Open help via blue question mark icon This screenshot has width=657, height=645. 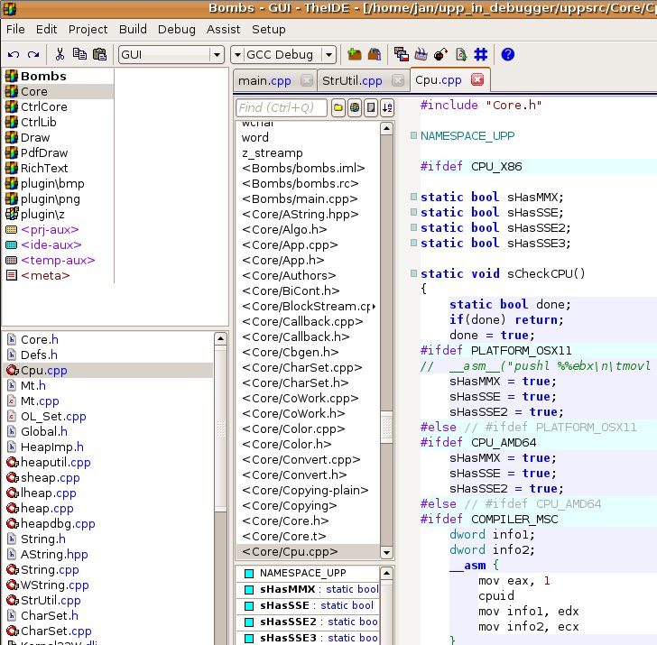[508, 55]
